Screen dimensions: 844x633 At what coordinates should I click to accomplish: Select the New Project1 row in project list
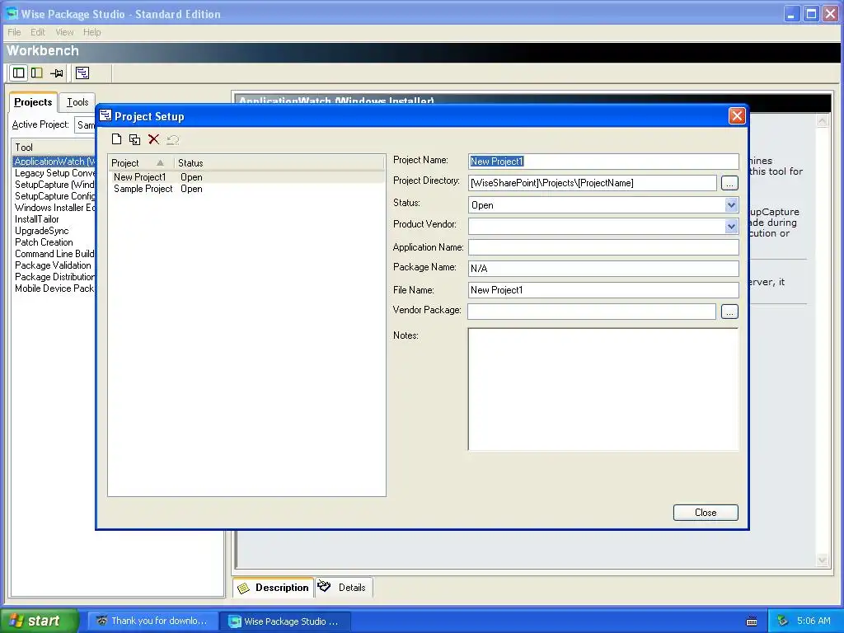click(x=246, y=177)
